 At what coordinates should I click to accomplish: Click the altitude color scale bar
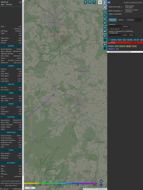(60, 183)
